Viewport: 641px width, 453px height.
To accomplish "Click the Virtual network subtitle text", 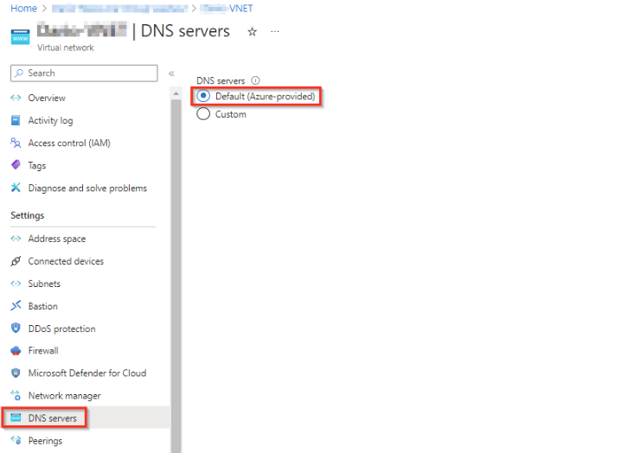I will (x=66, y=48).
